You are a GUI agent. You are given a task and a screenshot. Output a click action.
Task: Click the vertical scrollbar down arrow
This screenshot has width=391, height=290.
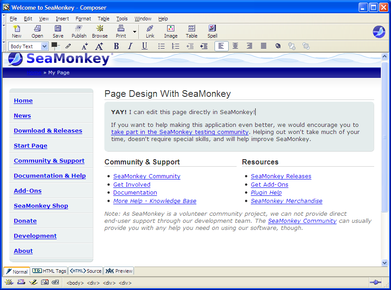coord(384,263)
